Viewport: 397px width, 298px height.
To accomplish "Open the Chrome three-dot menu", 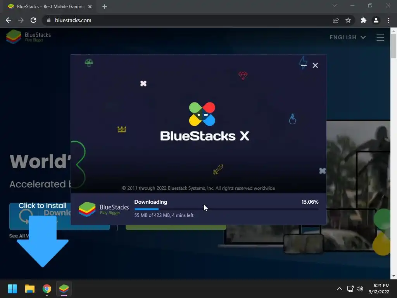I will pos(388,20).
